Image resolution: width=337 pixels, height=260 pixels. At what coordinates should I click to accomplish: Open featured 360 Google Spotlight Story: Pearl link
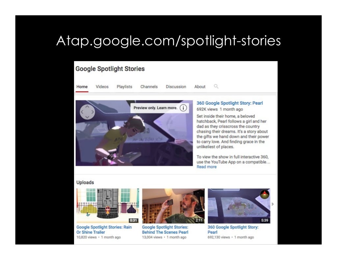coord(230,103)
